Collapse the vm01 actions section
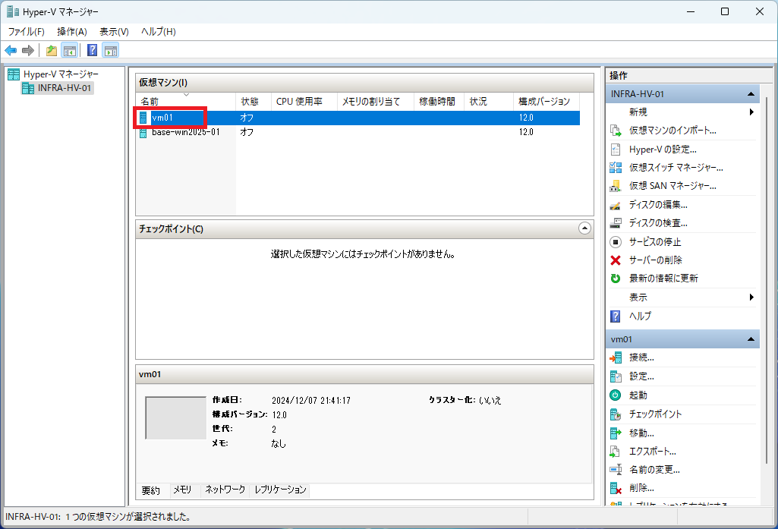778x529 pixels. [x=751, y=339]
